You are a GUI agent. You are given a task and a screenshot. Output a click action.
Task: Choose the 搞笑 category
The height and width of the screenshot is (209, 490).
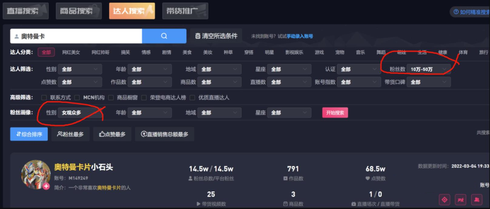click(x=125, y=52)
